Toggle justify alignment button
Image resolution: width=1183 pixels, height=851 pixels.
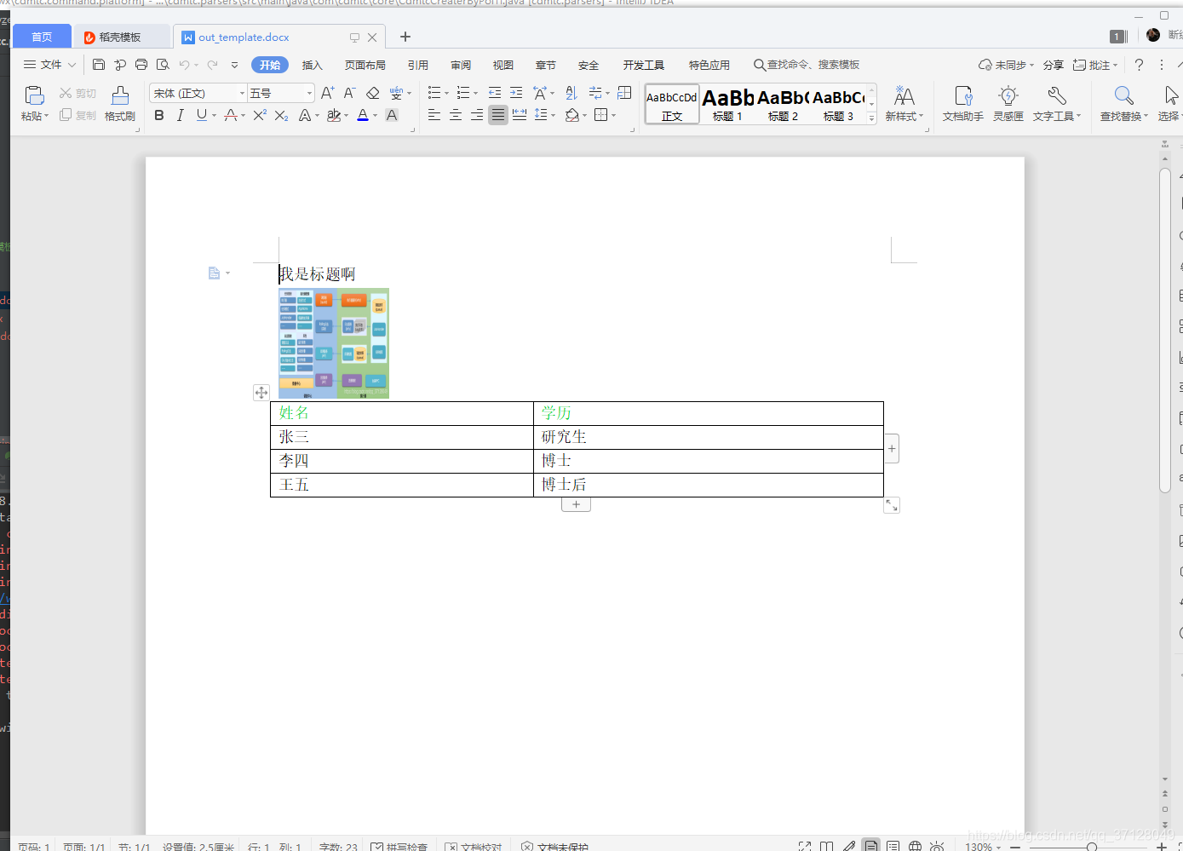(498, 115)
